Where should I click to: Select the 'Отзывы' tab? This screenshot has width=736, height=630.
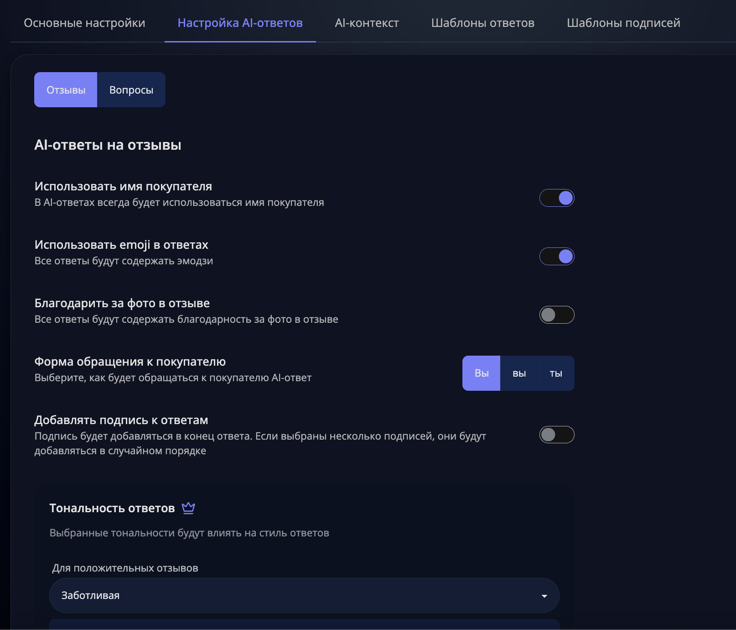click(66, 89)
